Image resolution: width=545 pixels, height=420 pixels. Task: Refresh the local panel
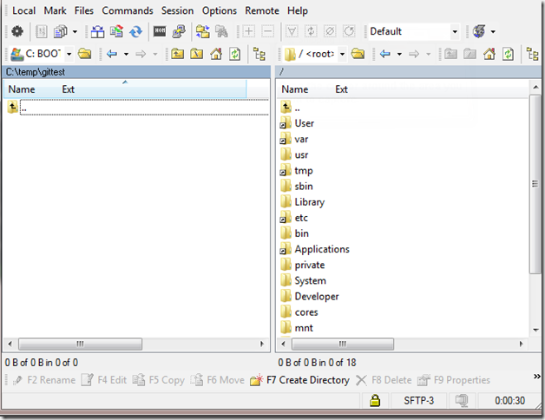(235, 54)
